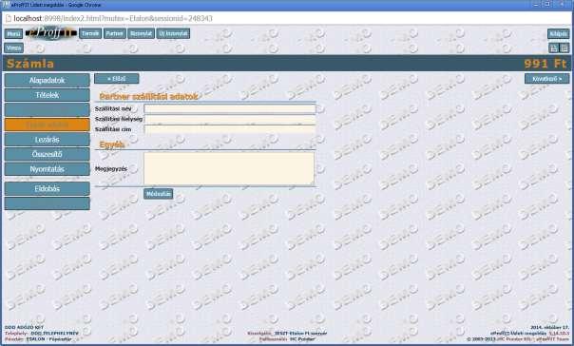Click the right document icon at top right
Image resolution: width=574 pixels, height=346 pixels.
(x=564, y=48)
